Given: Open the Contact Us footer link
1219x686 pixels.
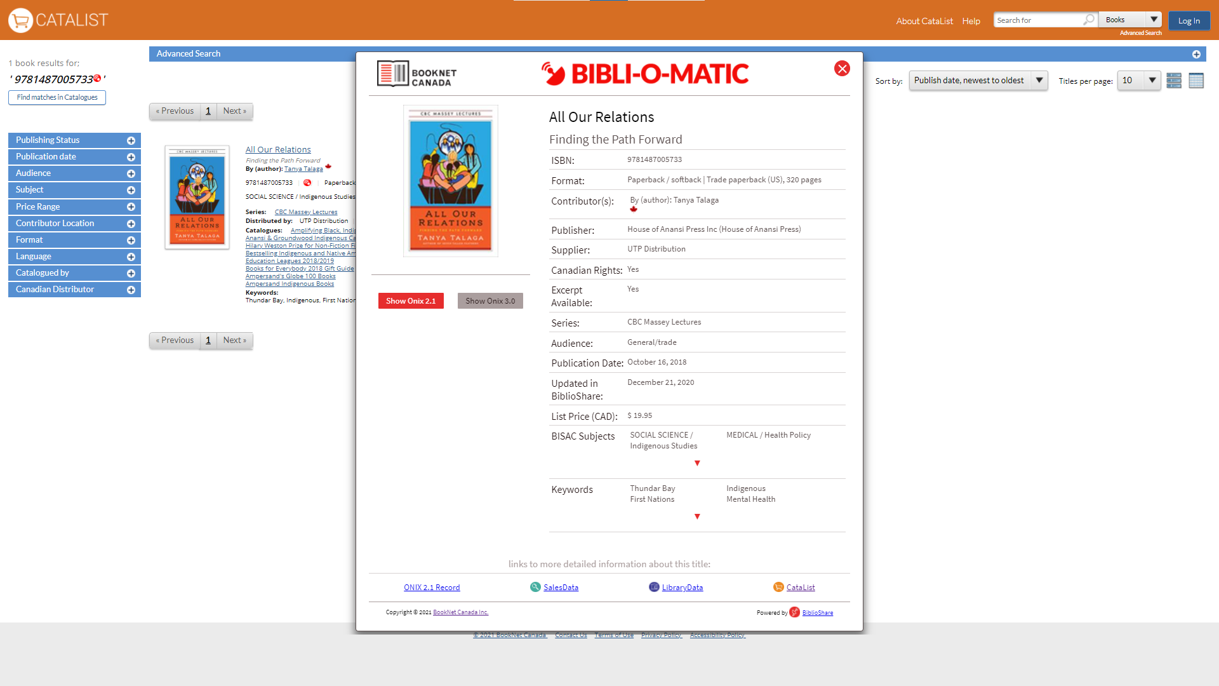Looking at the screenshot, I should point(571,635).
